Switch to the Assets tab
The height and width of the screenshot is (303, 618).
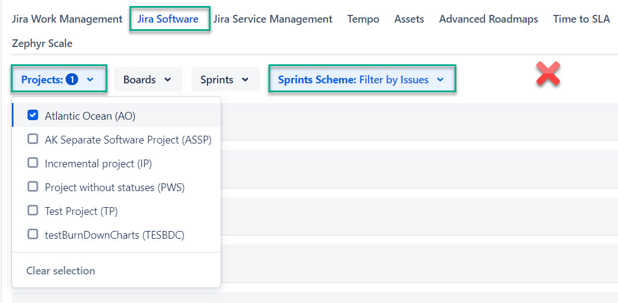pyautogui.click(x=409, y=19)
